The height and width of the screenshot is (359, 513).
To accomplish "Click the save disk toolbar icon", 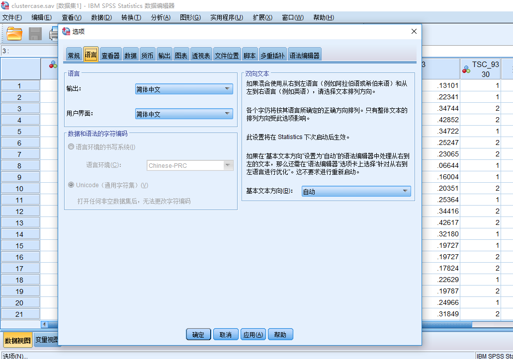I will pos(35,34).
